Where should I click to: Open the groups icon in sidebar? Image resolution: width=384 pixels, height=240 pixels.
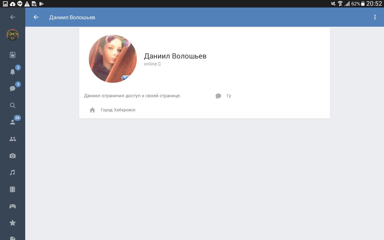(x=13, y=139)
